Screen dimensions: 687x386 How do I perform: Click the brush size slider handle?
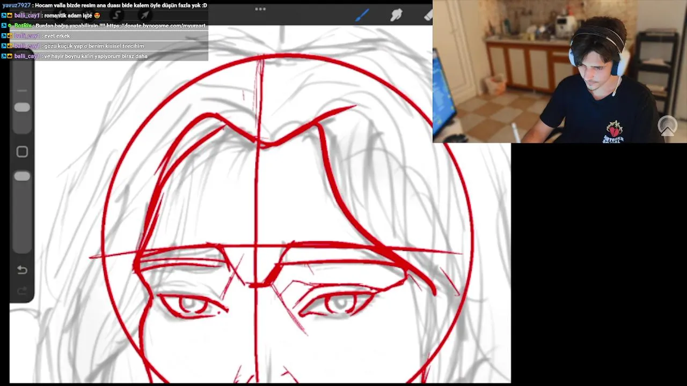point(22,108)
